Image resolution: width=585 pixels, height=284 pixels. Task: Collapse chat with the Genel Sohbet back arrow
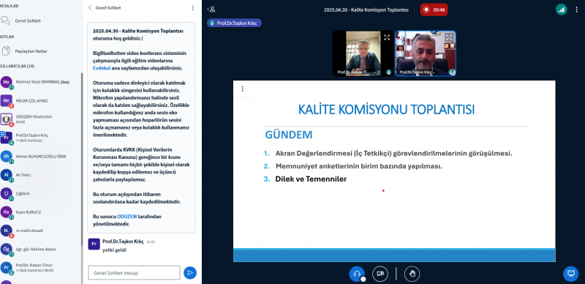click(90, 8)
